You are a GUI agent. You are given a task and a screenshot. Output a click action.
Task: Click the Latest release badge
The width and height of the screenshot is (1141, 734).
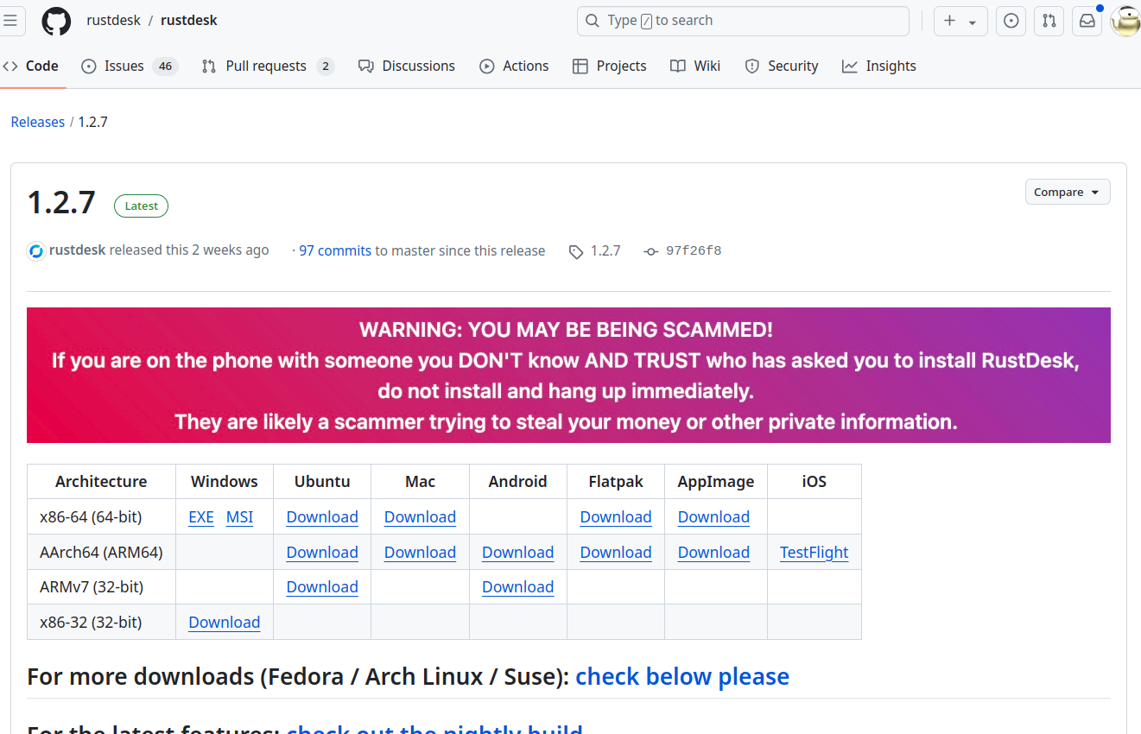142,206
